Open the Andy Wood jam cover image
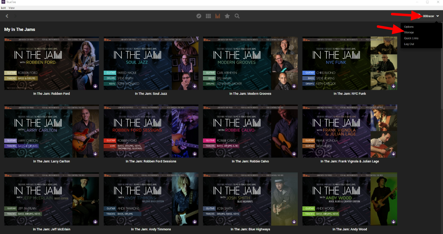 (x=350, y=199)
